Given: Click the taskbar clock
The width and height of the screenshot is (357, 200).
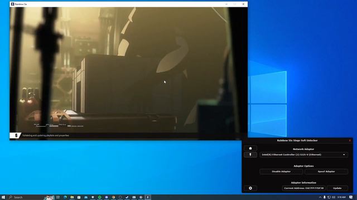Looking at the screenshot, I should coord(341,197).
